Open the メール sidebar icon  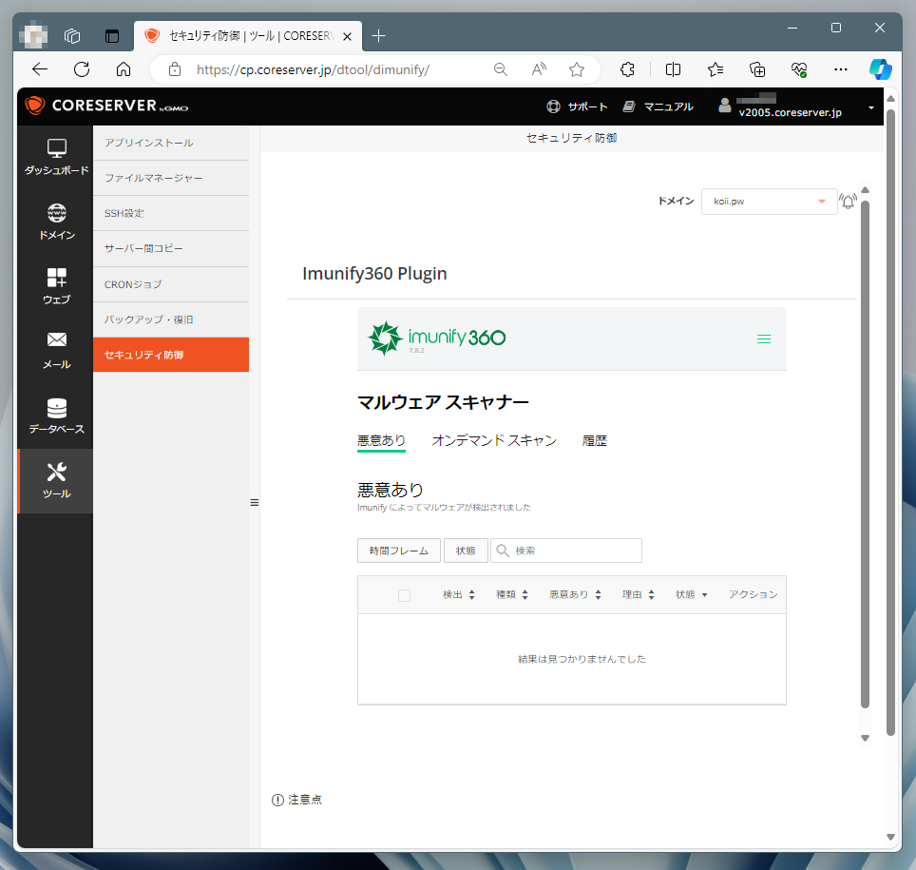click(56, 351)
